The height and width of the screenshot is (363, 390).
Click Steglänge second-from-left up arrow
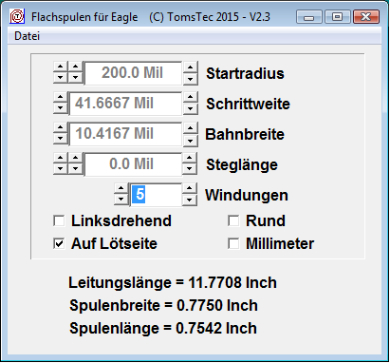coord(75,158)
